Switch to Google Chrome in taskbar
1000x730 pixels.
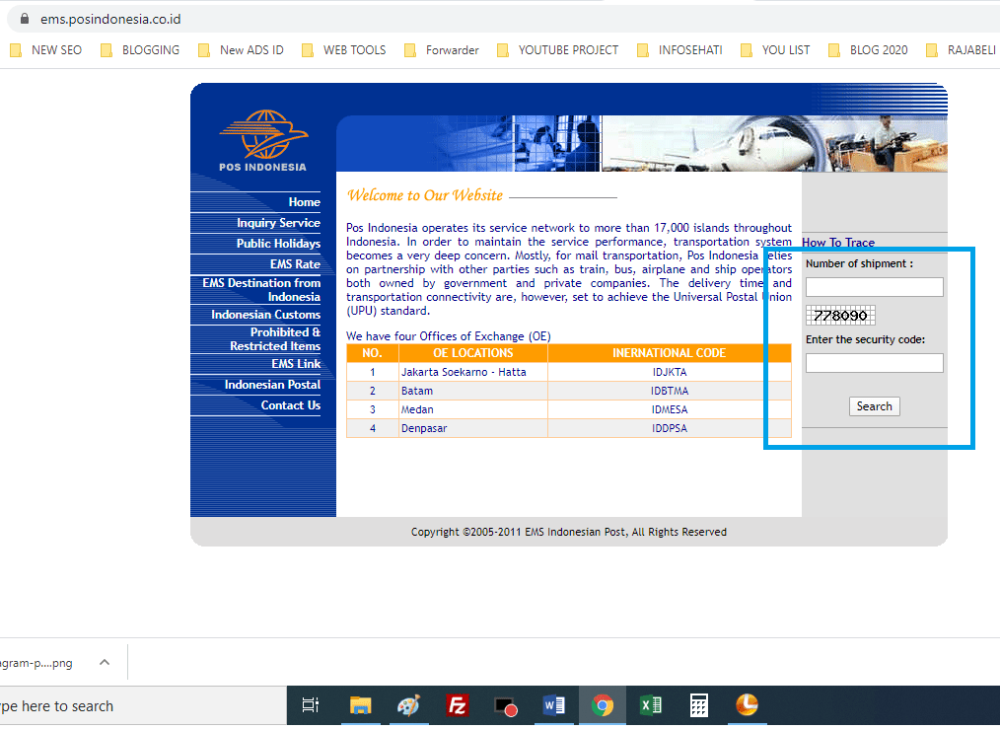coord(602,705)
